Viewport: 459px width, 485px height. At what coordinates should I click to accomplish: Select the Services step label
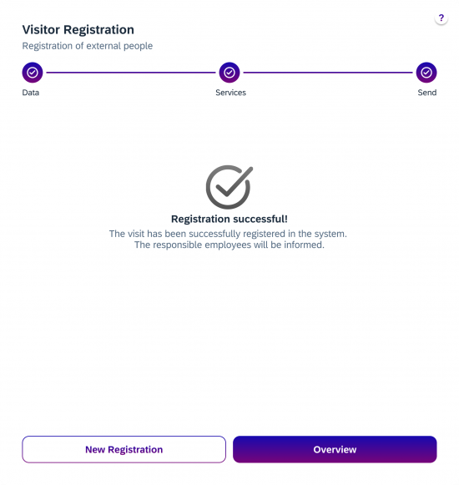[230, 93]
